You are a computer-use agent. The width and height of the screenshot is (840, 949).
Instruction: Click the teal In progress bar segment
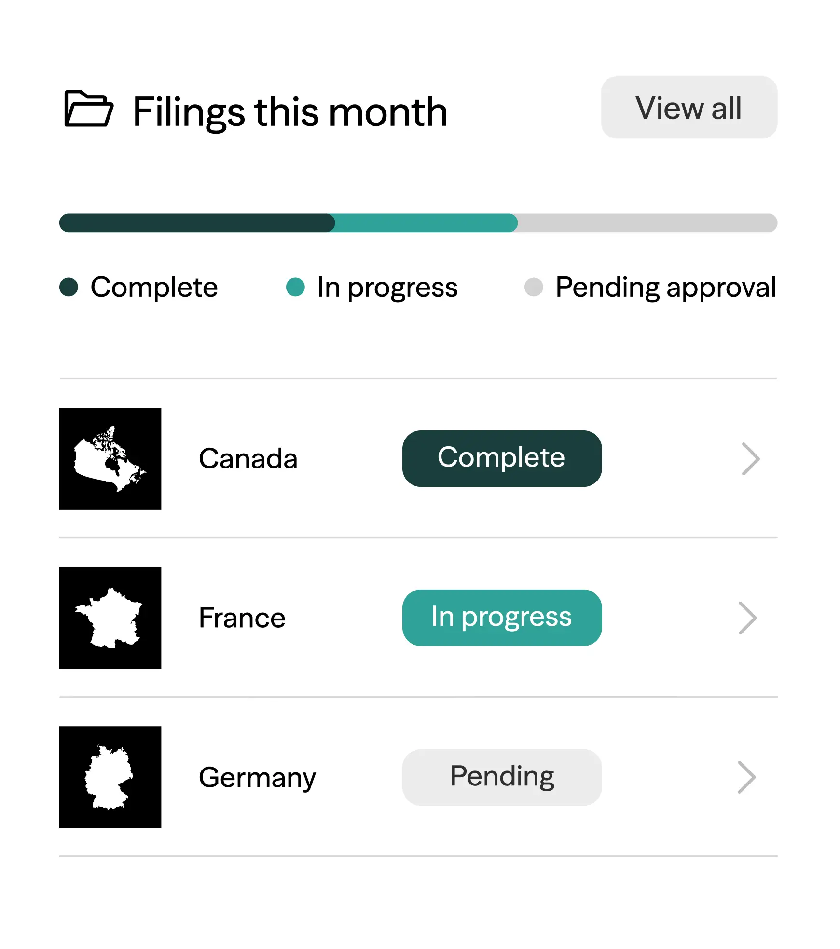click(x=427, y=223)
